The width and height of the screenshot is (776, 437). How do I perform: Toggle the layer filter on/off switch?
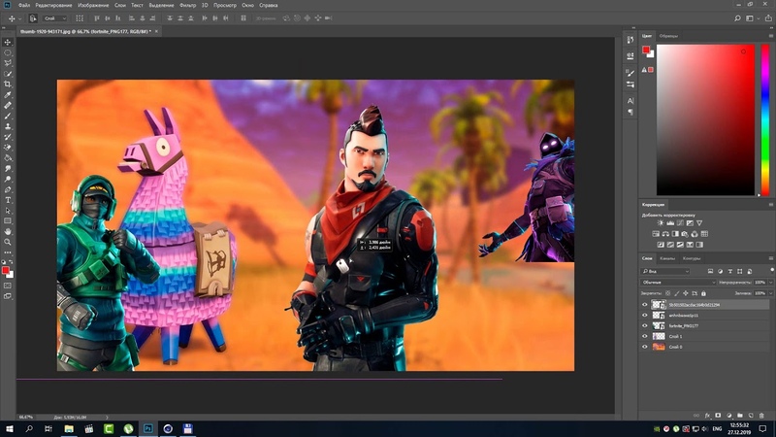click(x=772, y=270)
